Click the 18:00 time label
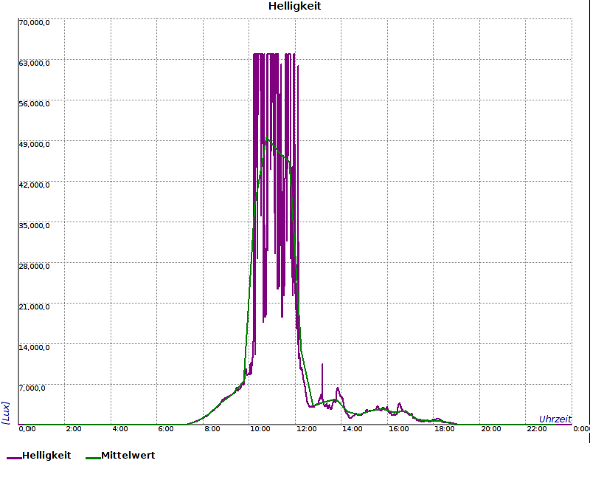 445,429
